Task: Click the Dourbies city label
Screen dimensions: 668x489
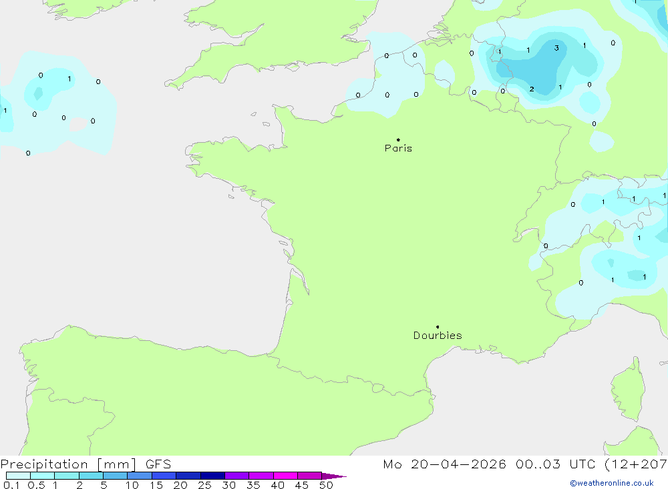Action: [x=438, y=336]
